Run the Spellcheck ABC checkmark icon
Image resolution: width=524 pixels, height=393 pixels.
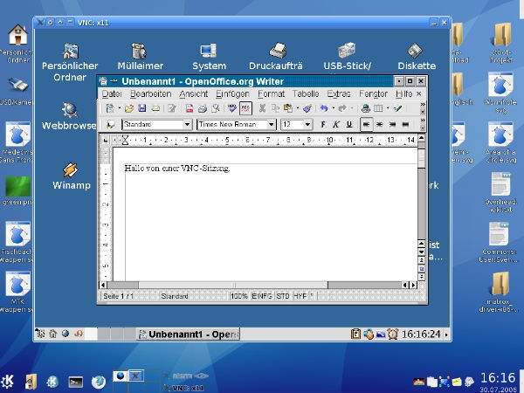pyautogui.click(x=232, y=108)
